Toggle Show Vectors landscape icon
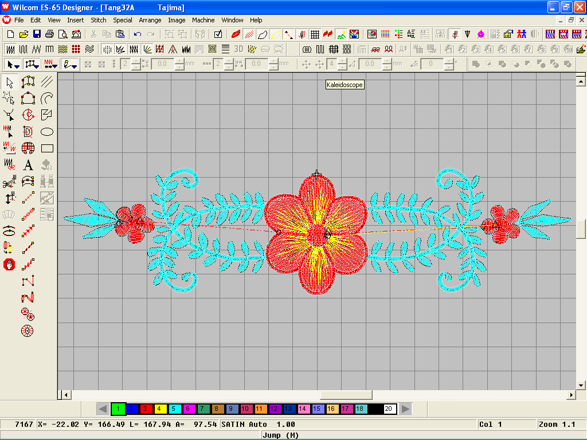The width and height of the screenshot is (587, 440). 341,34
